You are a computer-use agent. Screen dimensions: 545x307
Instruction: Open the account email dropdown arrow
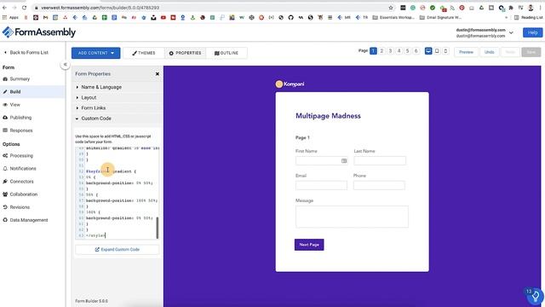(511, 32)
